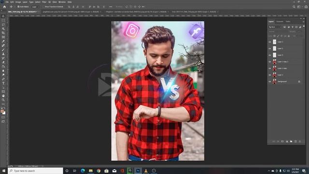
Task: Select the Lasso tool
Action: click(x=3, y=25)
